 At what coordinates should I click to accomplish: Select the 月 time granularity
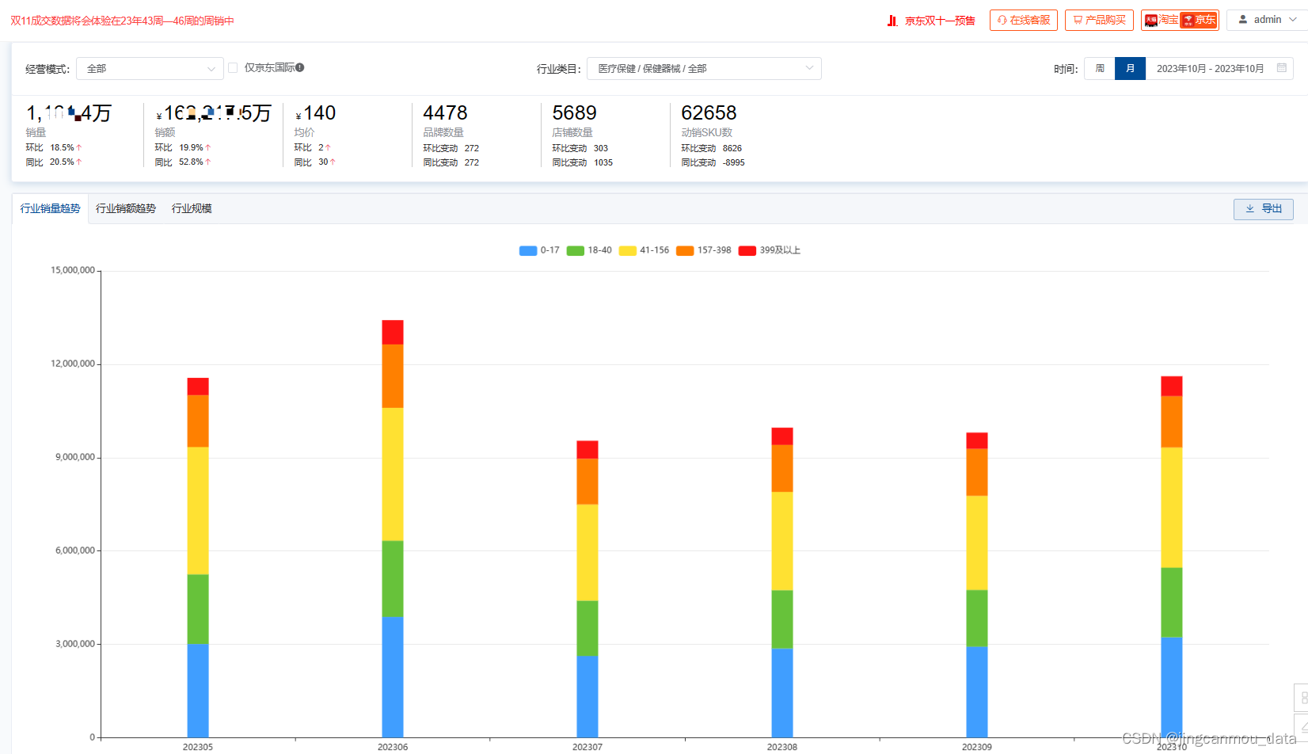pos(1130,69)
